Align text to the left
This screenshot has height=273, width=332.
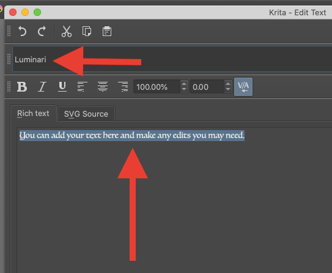coord(83,87)
